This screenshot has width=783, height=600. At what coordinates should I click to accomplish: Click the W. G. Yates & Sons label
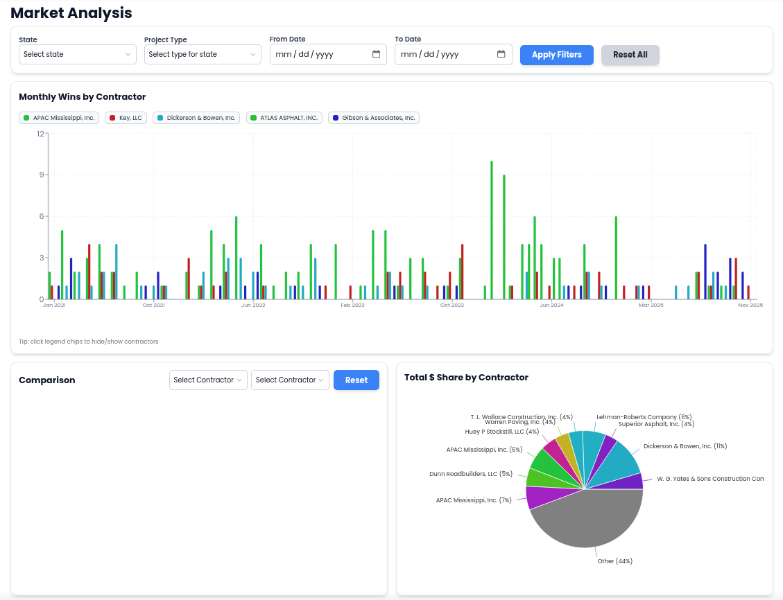point(710,478)
